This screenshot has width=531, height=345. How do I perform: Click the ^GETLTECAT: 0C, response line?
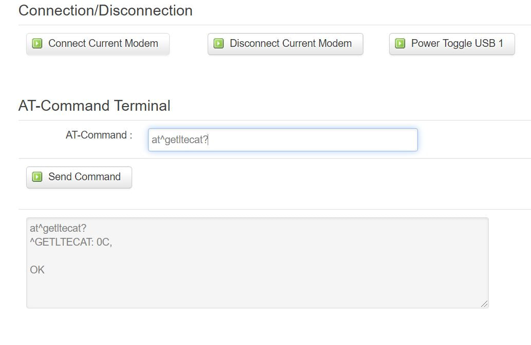71,242
